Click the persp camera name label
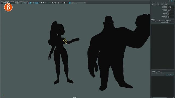The height and width of the screenshot is (98, 175). pyautogui.click(x=74, y=97)
